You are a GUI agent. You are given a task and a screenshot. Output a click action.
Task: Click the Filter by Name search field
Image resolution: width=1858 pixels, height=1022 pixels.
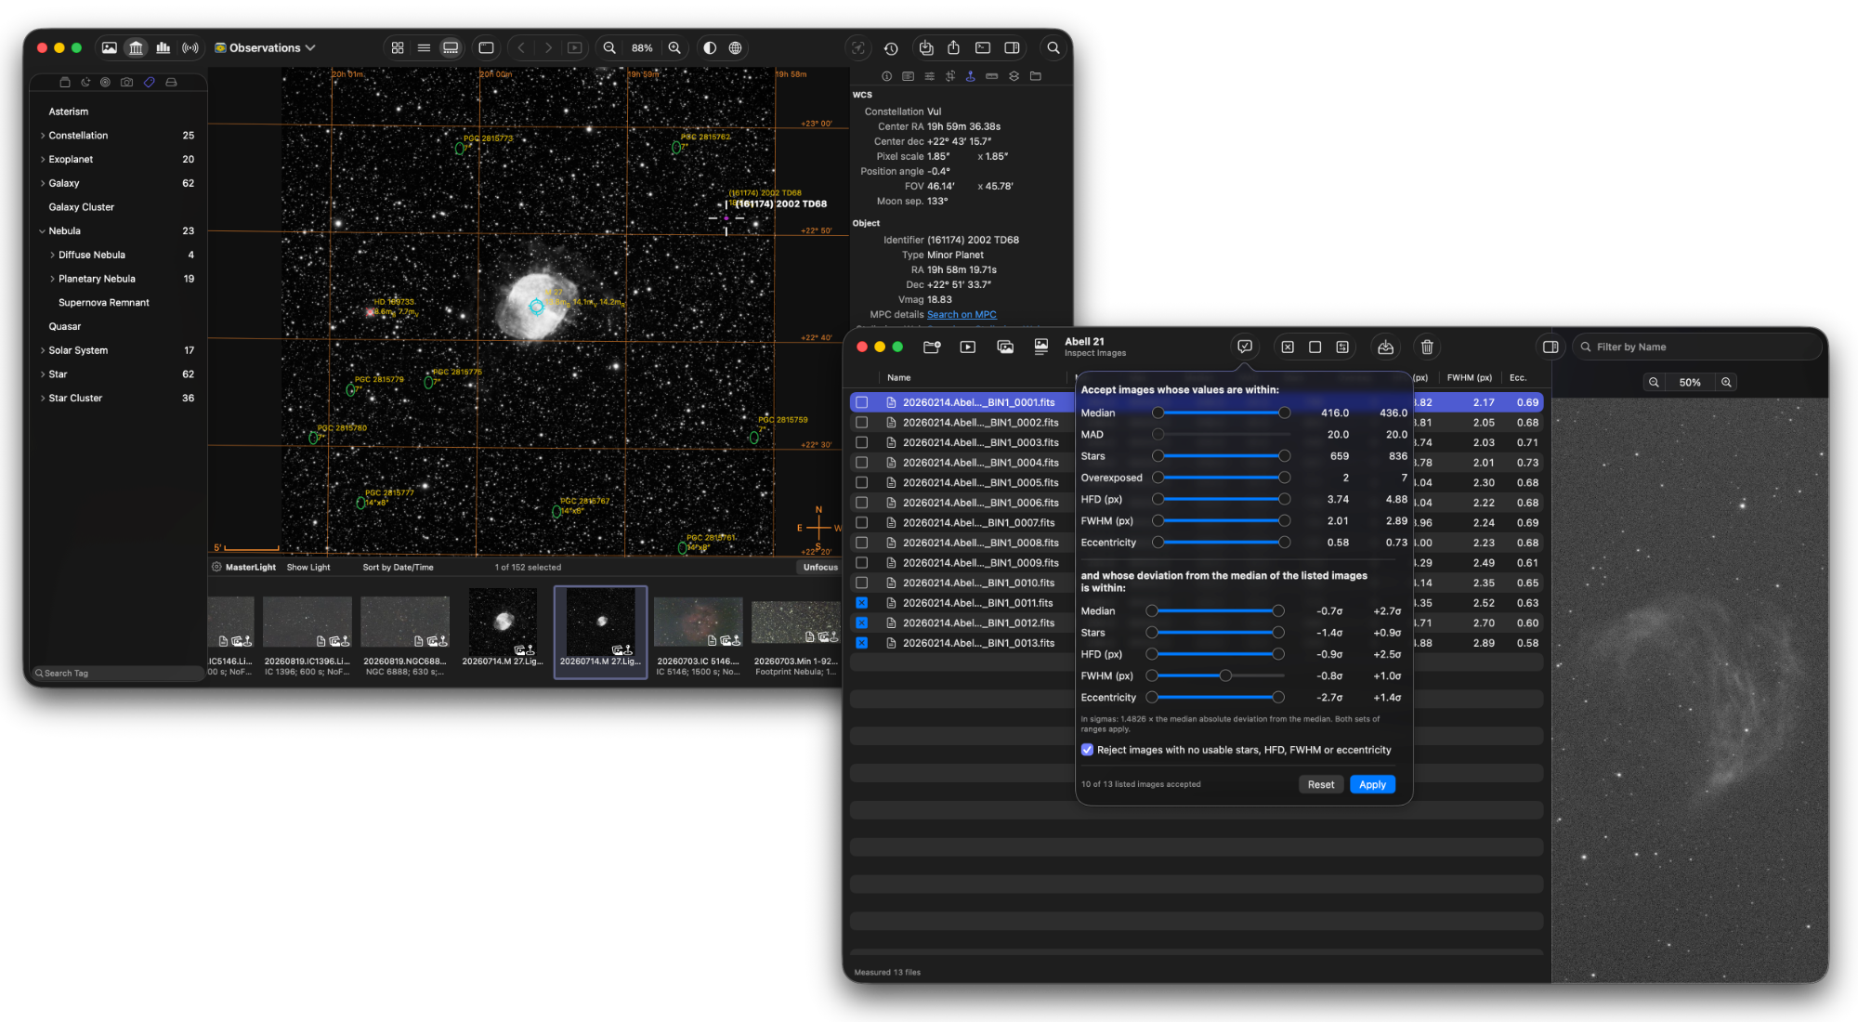click(1696, 347)
